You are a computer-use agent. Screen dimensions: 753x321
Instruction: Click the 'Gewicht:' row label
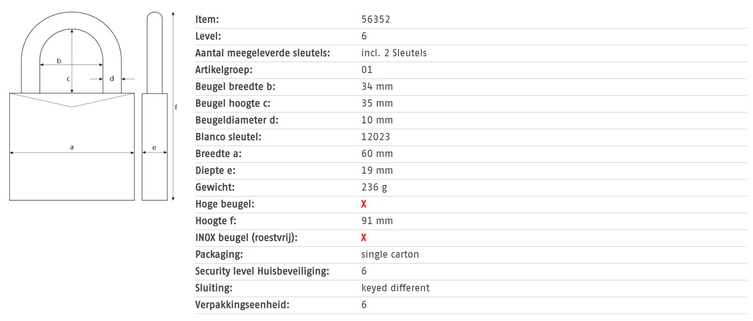pyautogui.click(x=215, y=187)
